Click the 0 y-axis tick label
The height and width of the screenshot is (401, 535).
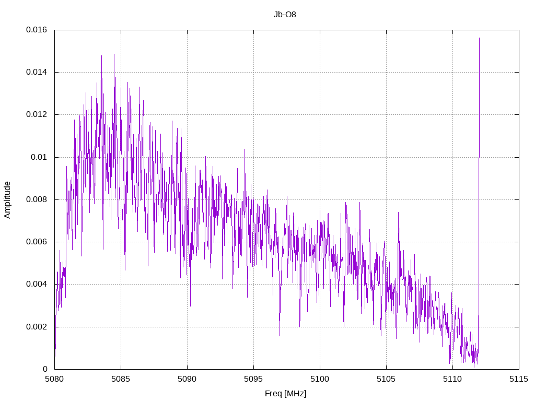coord(45,369)
